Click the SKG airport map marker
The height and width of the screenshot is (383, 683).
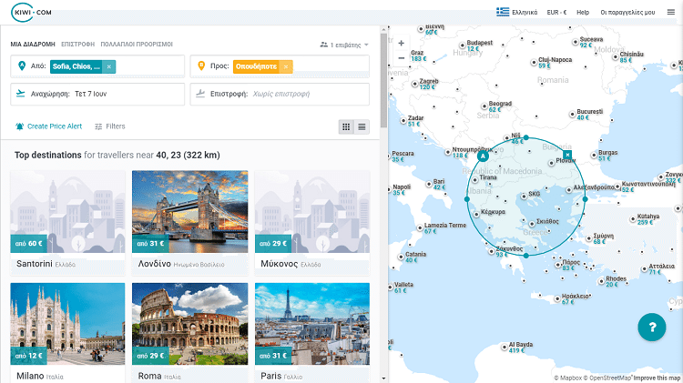point(524,197)
